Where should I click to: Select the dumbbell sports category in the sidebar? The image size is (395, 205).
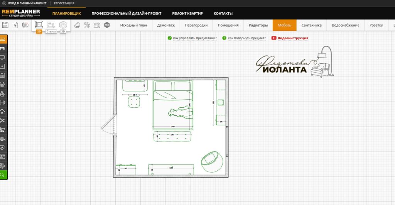point(3,102)
